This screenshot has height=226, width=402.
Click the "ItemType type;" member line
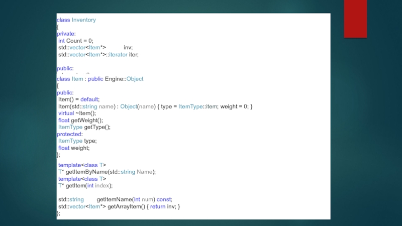click(x=77, y=141)
